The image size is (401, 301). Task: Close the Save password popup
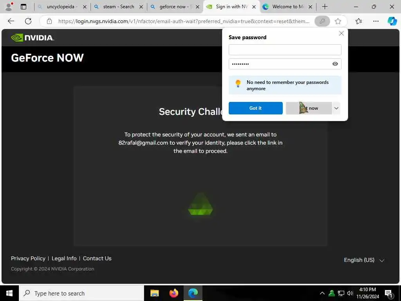point(341,34)
